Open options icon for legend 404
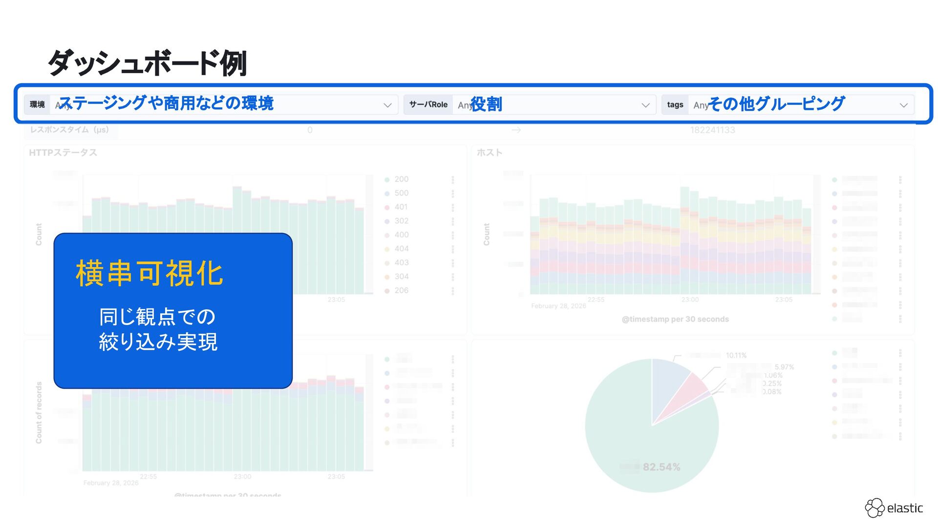 click(x=453, y=249)
